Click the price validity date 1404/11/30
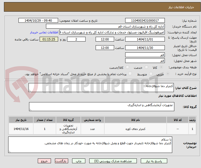The image size is (201, 168). 145,48
